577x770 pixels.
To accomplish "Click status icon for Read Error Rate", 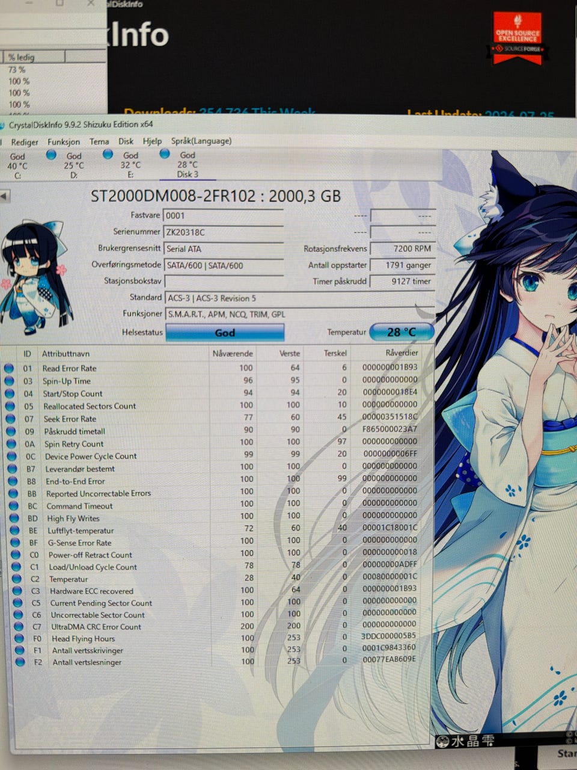I will click(x=8, y=369).
